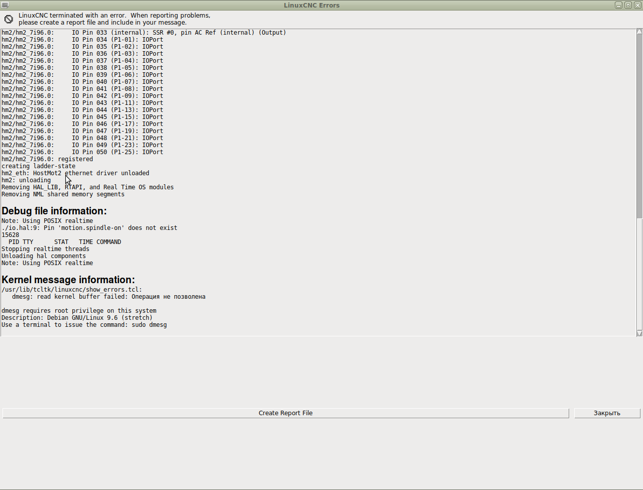Click the scrollbar down arrow
Screen dimensions: 643x490
639,333
